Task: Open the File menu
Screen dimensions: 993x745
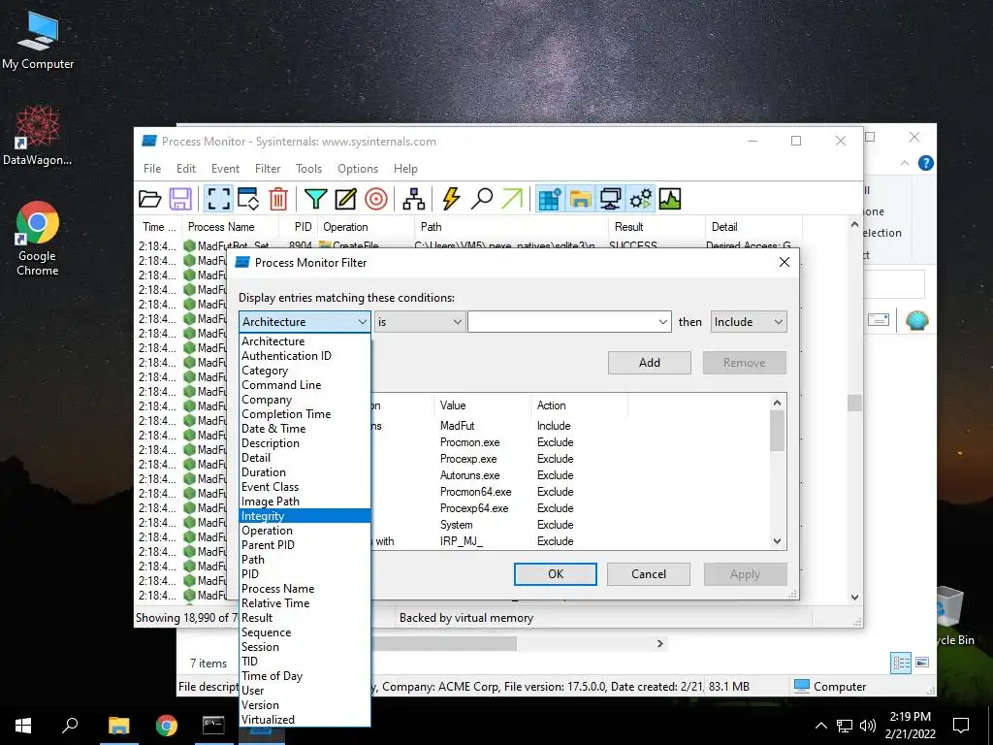Action: tap(152, 169)
